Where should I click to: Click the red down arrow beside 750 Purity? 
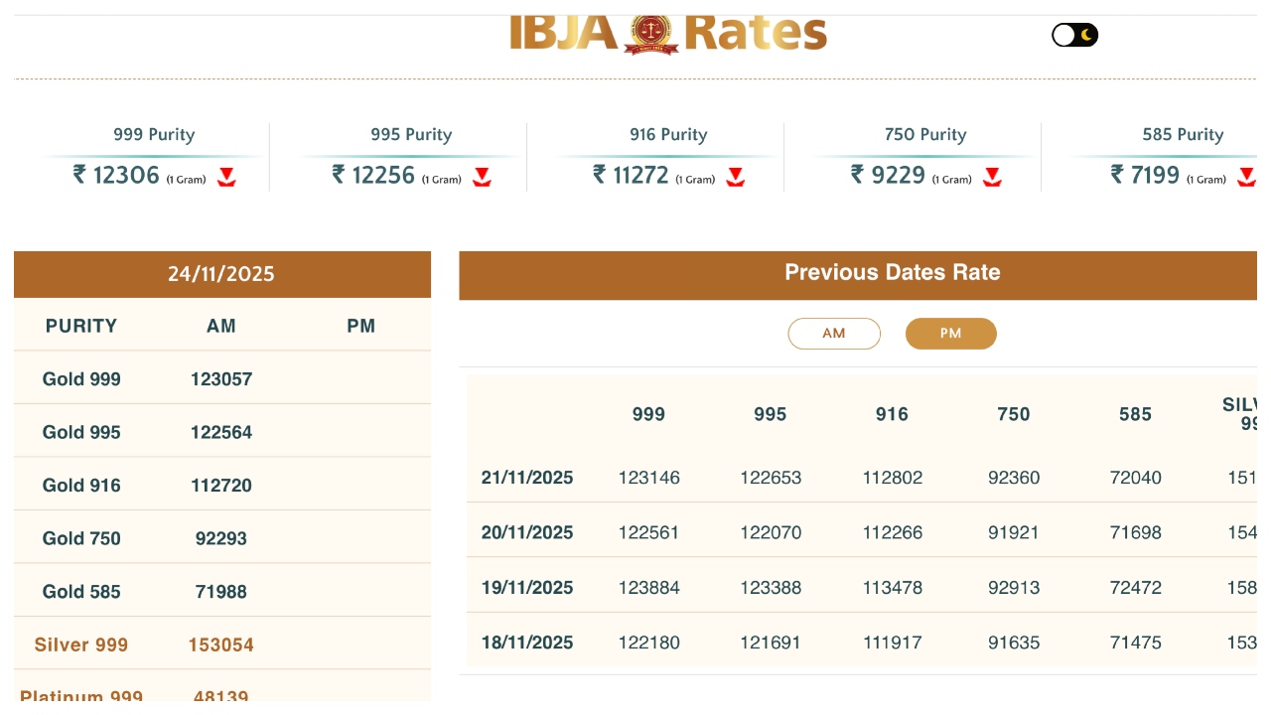point(992,178)
